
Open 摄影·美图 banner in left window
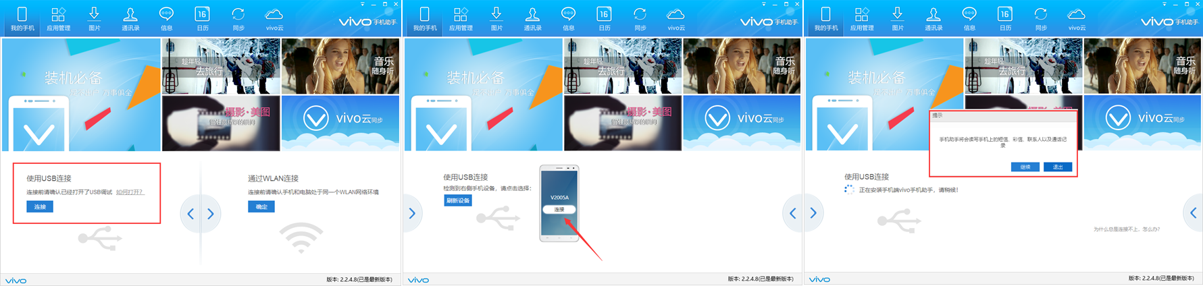pos(221,123)
